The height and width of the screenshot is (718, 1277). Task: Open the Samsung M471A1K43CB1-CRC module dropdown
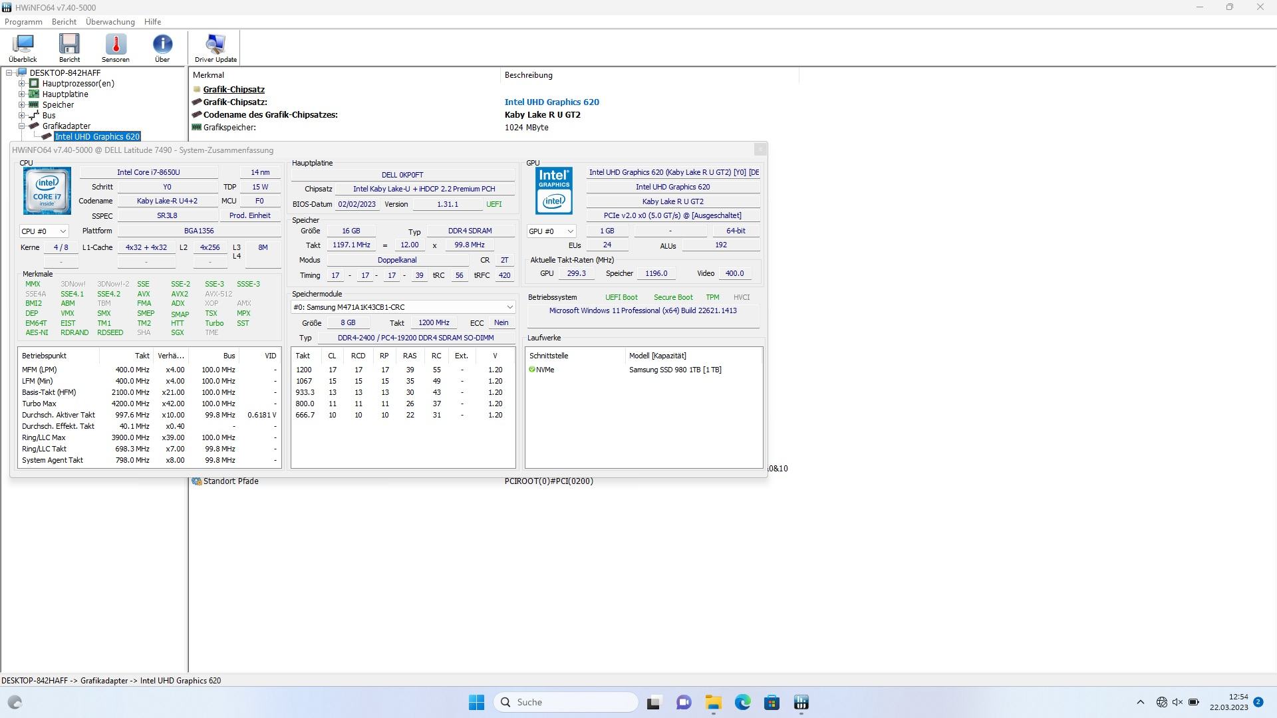point(403,307)
